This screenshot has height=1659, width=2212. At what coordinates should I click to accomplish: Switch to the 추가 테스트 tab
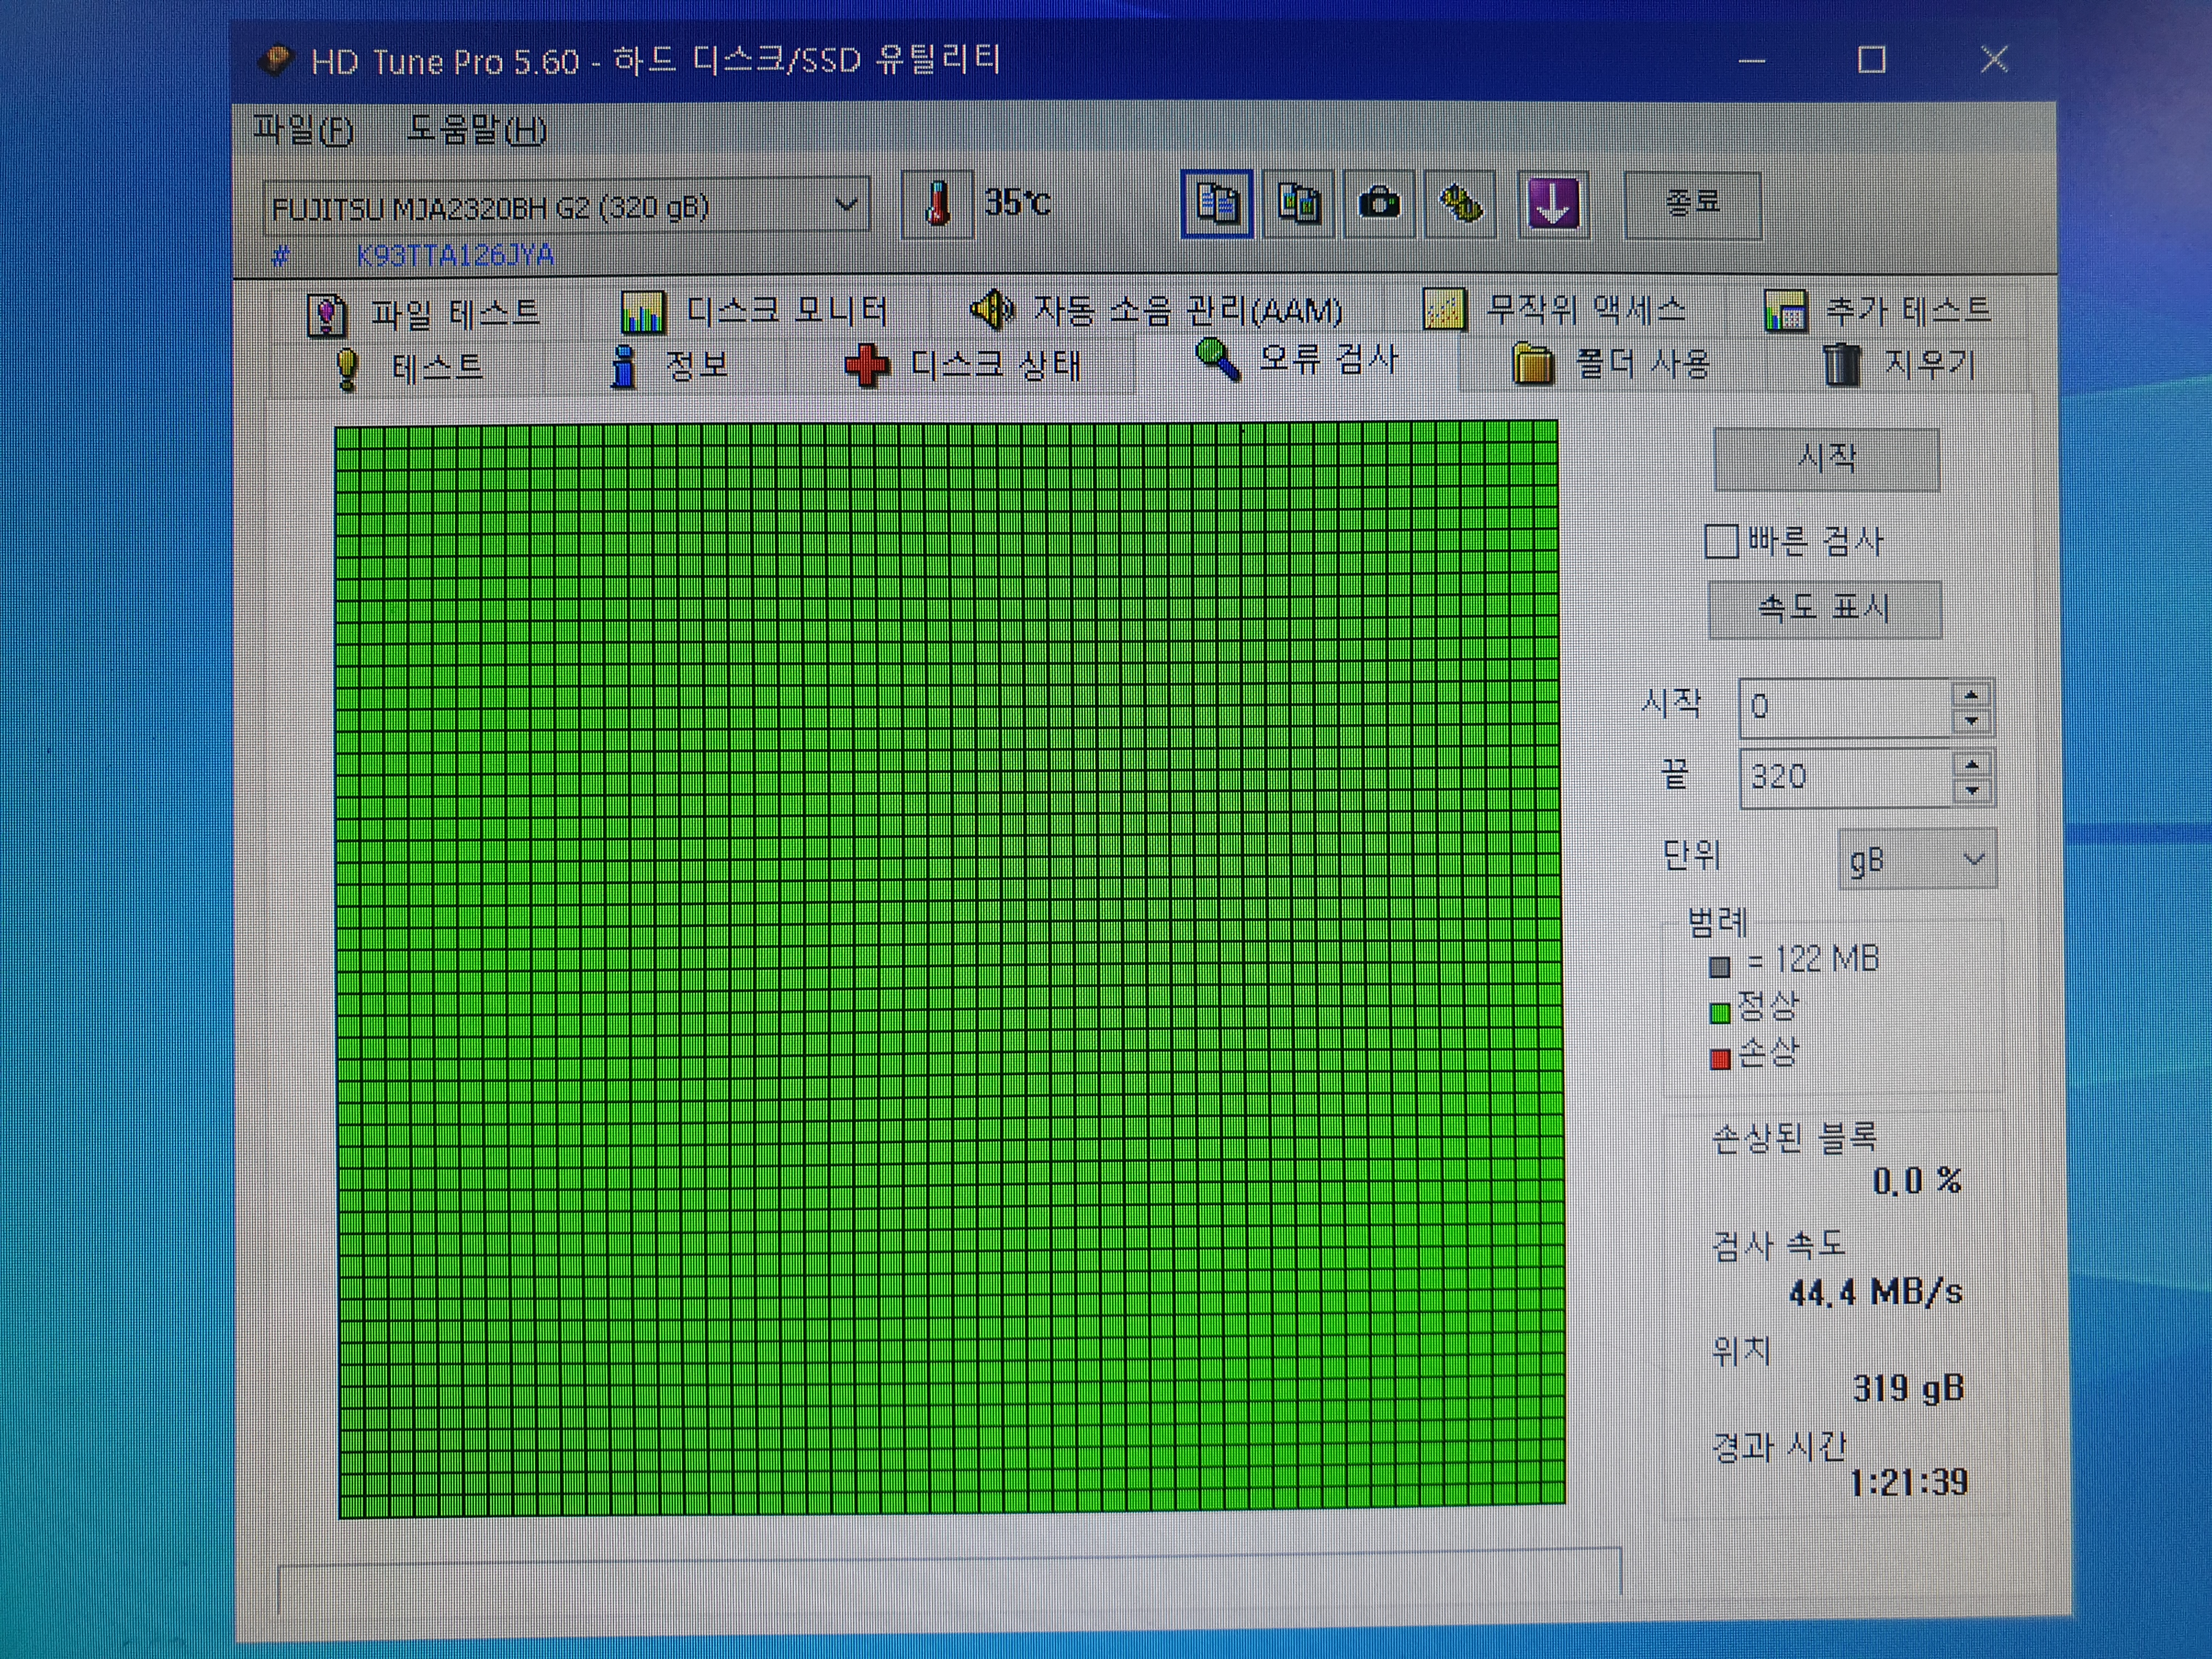click(x=1879, y=310)
